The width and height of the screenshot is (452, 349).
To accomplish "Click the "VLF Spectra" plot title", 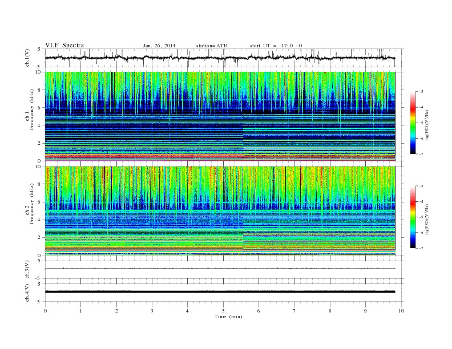I will tap(64, 45).
